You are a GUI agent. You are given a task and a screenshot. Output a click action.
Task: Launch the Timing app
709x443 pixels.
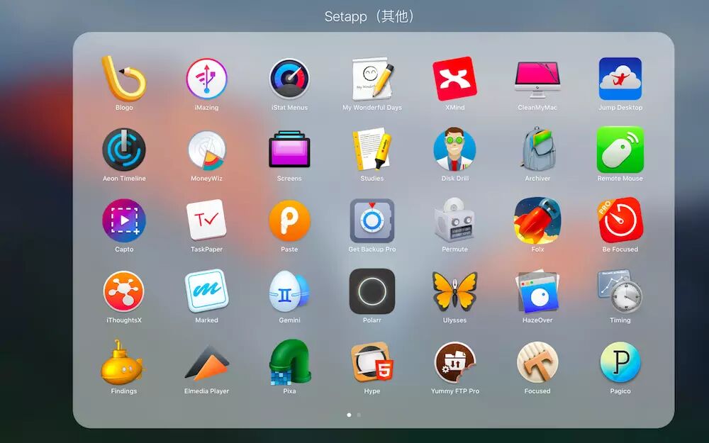tap(620, 291)
